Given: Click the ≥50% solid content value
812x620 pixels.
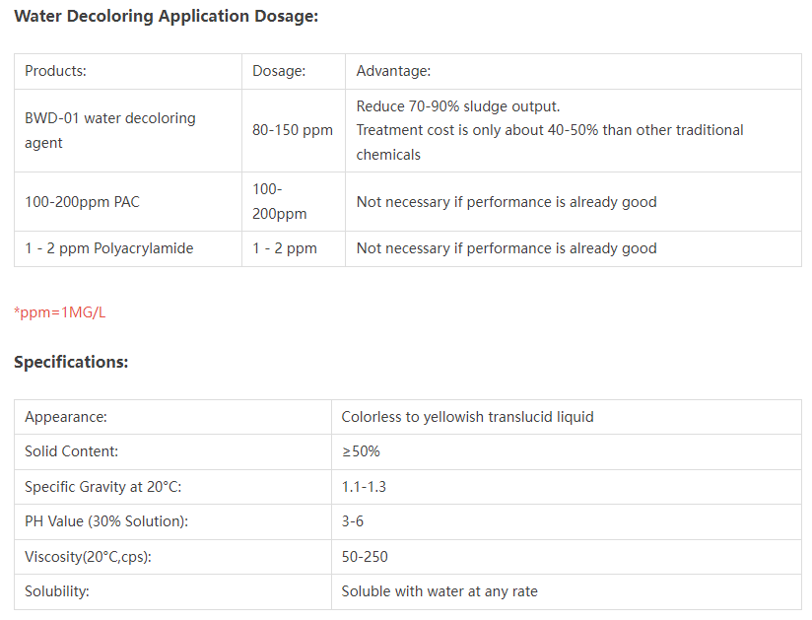Looking at the screenshot, I should coord(361,451).
